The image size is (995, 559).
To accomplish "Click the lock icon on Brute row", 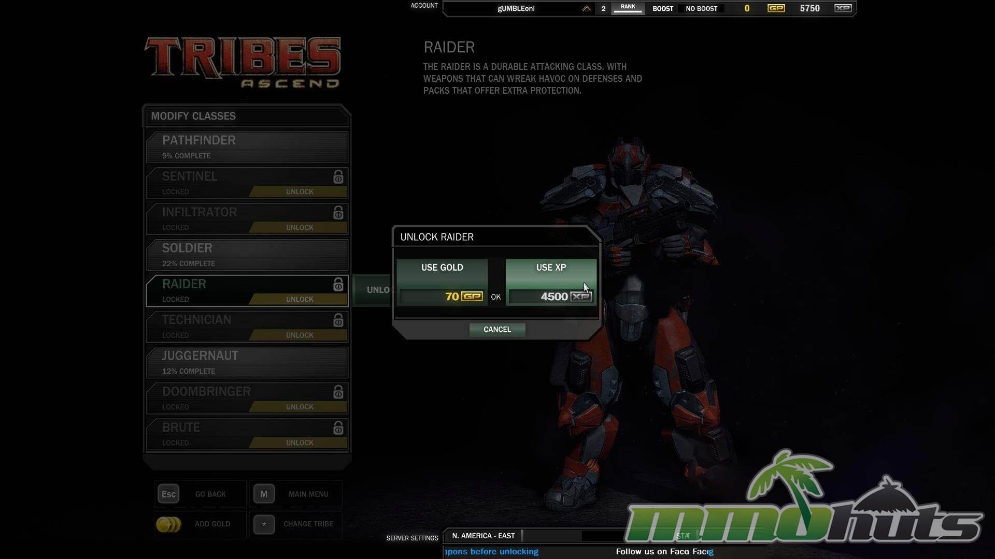I will [x=338, y=428].
